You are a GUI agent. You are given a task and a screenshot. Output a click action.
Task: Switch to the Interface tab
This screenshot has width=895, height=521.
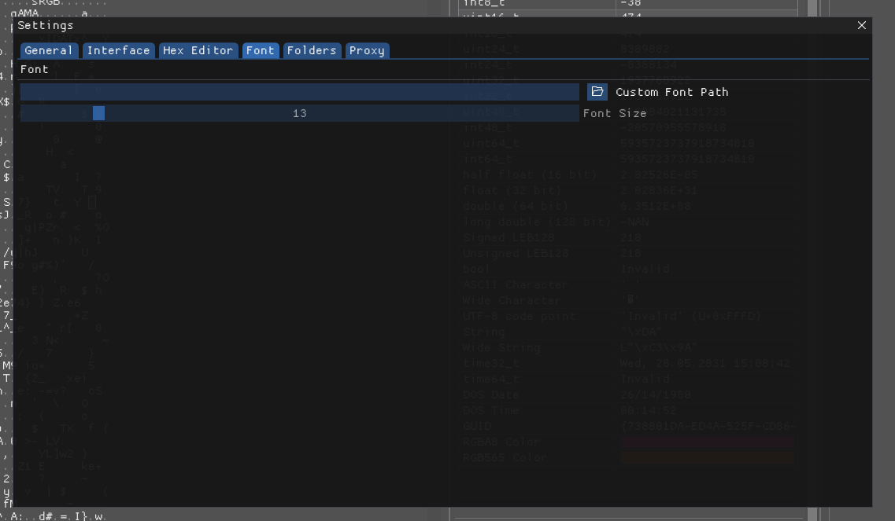118,51
